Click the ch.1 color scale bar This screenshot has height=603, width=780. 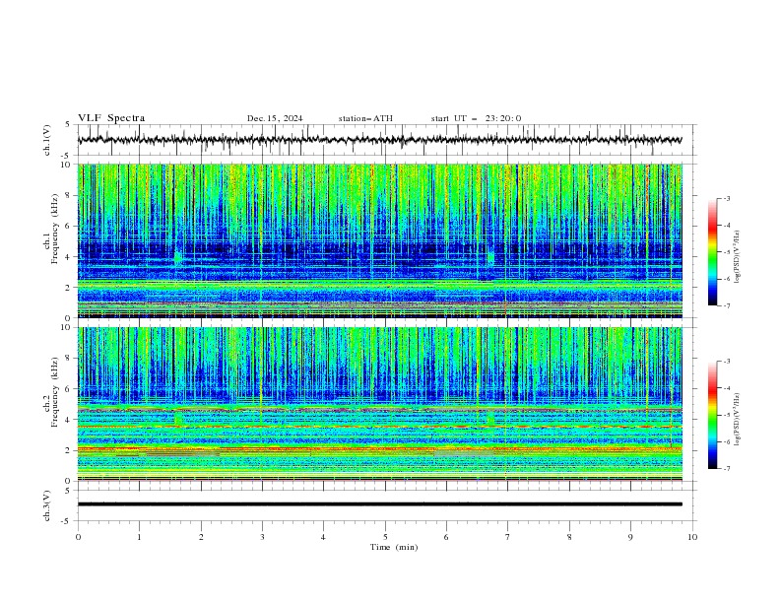tap(712, 251)
